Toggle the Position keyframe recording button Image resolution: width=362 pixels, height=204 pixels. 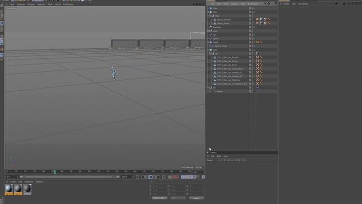[x=183, y=177]
